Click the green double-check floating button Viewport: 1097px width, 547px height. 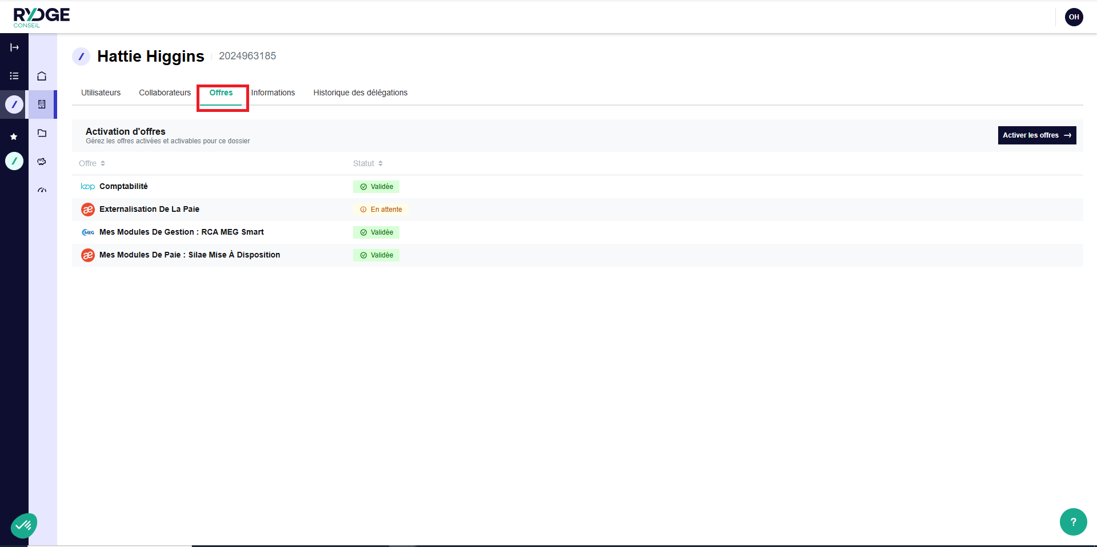tap(23, 525)
